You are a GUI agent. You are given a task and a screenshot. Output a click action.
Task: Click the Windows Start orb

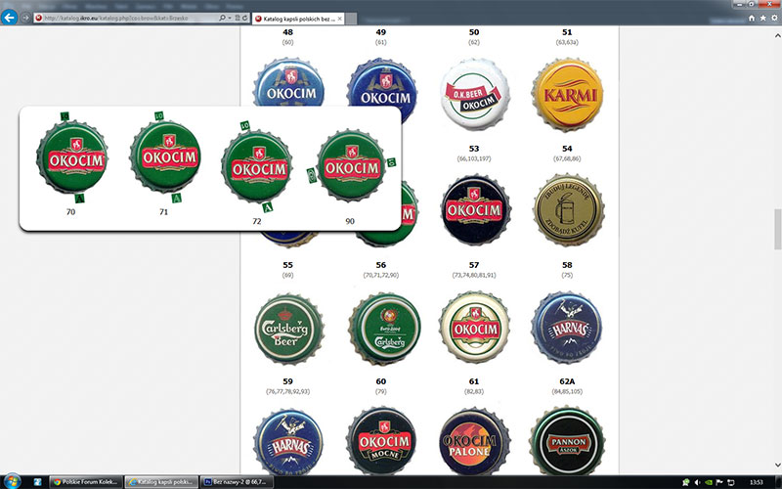point(12,481)
